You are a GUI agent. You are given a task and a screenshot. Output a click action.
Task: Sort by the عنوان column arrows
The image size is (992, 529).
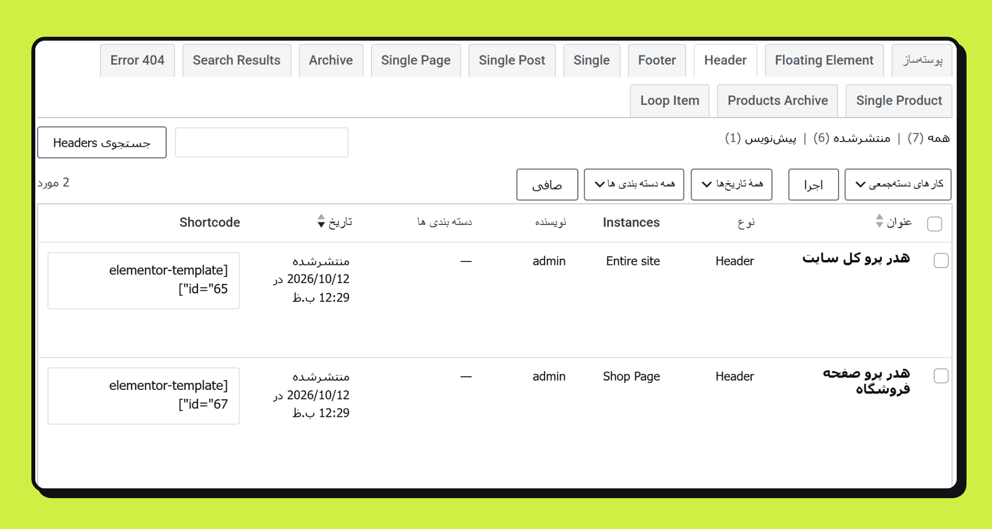(879, 221)
